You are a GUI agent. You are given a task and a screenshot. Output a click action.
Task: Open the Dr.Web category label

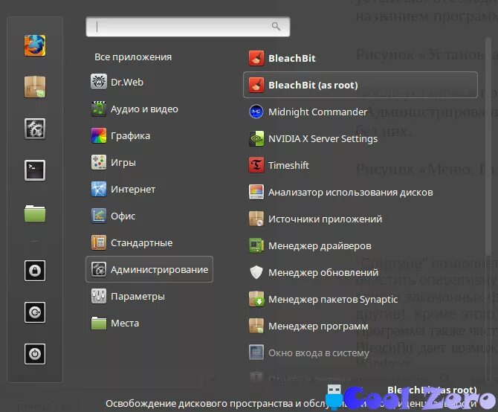coord(127,82)
